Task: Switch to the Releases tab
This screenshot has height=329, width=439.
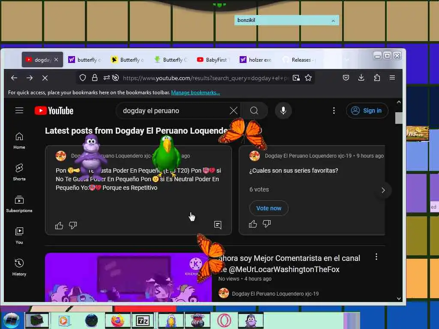Action: point(299,60)
